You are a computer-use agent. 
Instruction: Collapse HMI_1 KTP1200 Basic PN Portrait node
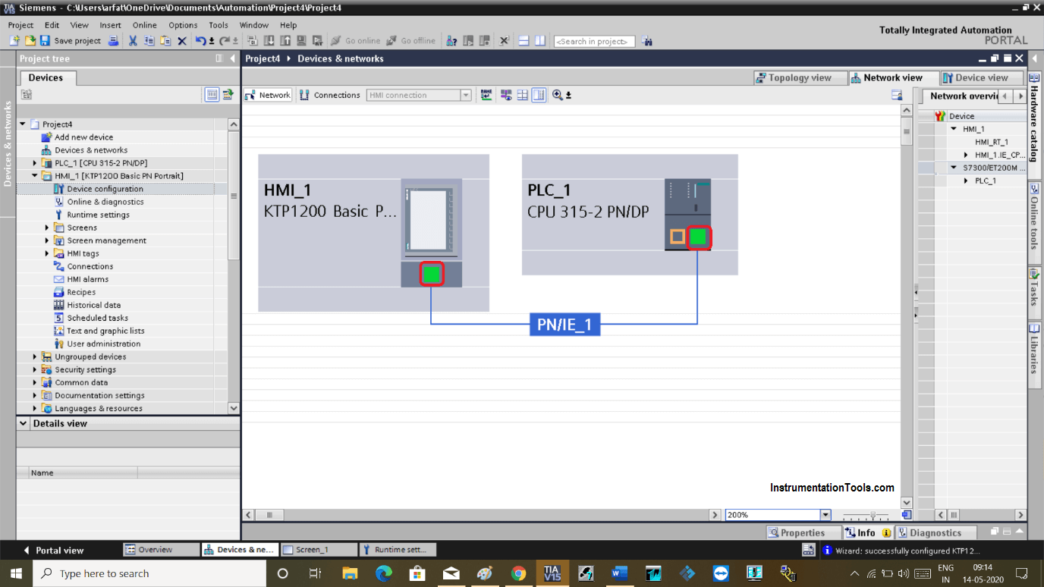[x=35, y=176]
